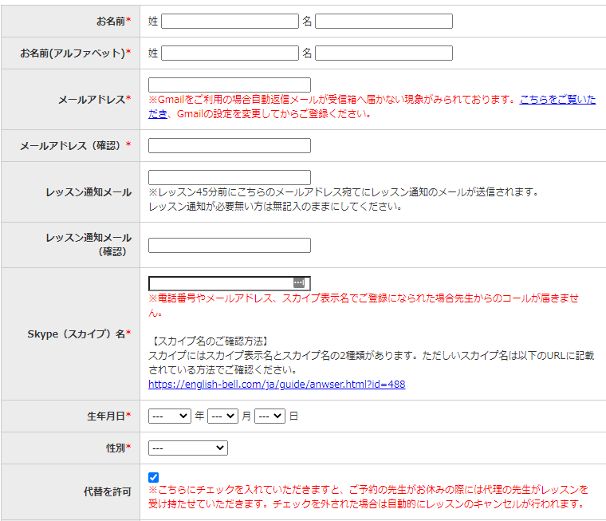Click the 生年月日 row label

click(108, 416)
